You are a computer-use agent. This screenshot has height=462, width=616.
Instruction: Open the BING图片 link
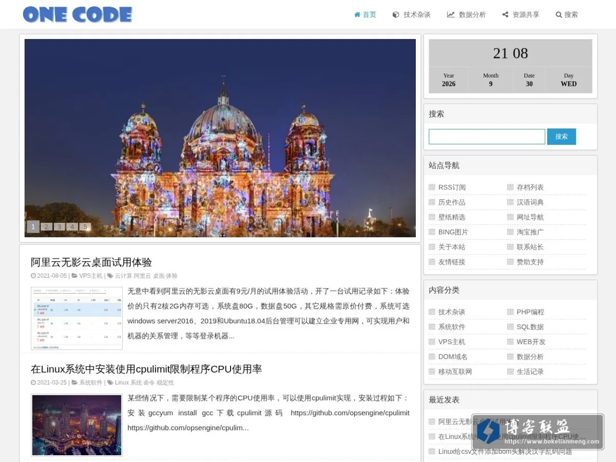pyautogui.click(x=453, y=232)
